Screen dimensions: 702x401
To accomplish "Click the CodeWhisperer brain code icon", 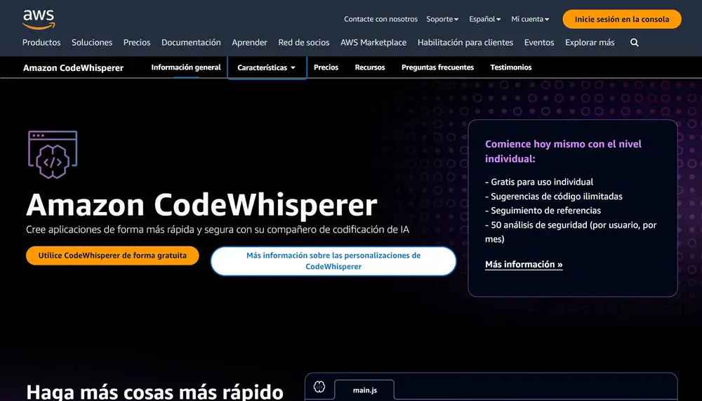I will tap(53, 155).
